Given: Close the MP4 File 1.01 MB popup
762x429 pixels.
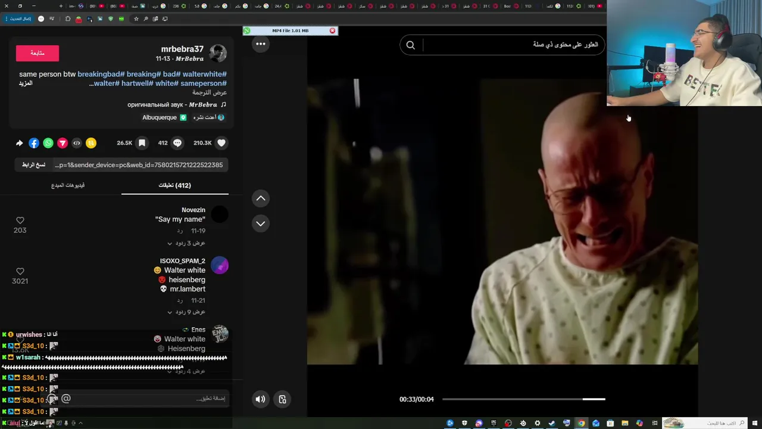Looking at the screenshot, I should (x=332, y=30).
